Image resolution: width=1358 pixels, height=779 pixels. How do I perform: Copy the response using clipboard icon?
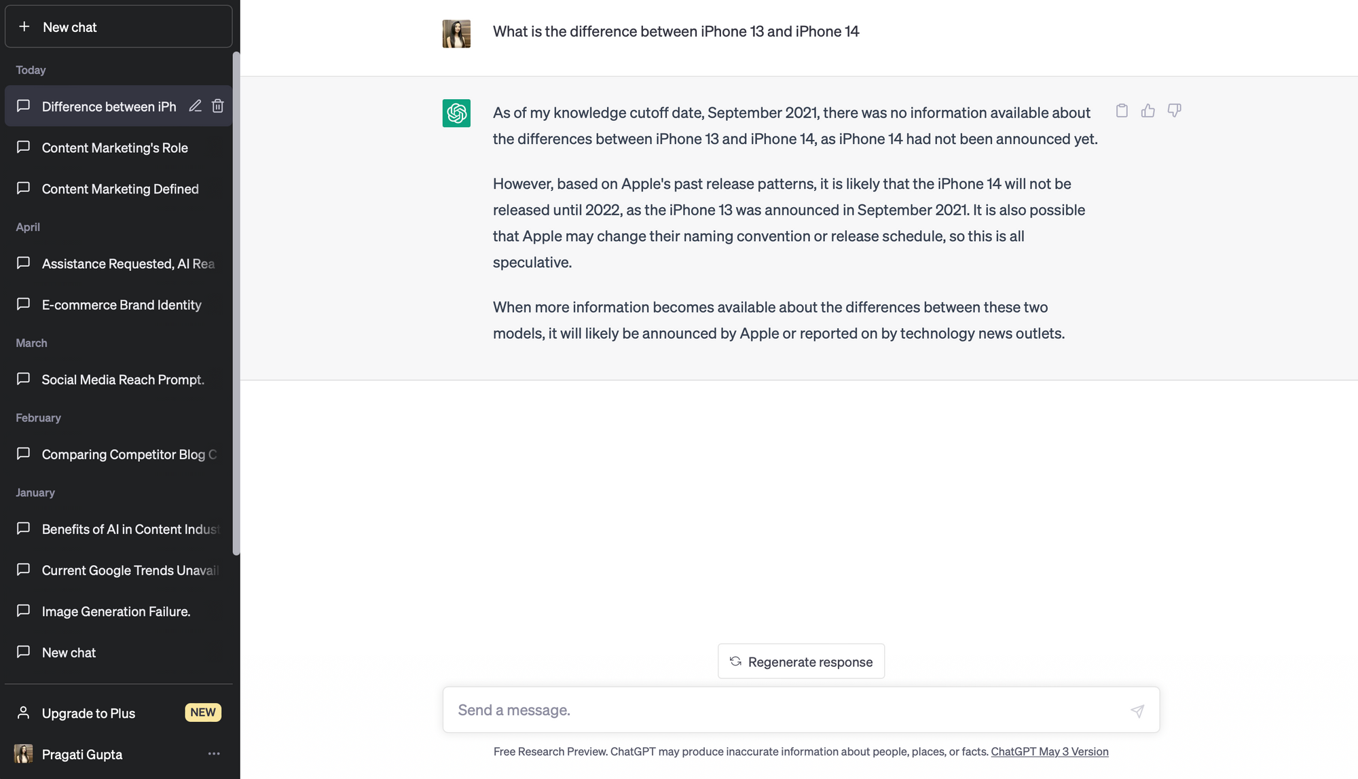click(1122, 111)
